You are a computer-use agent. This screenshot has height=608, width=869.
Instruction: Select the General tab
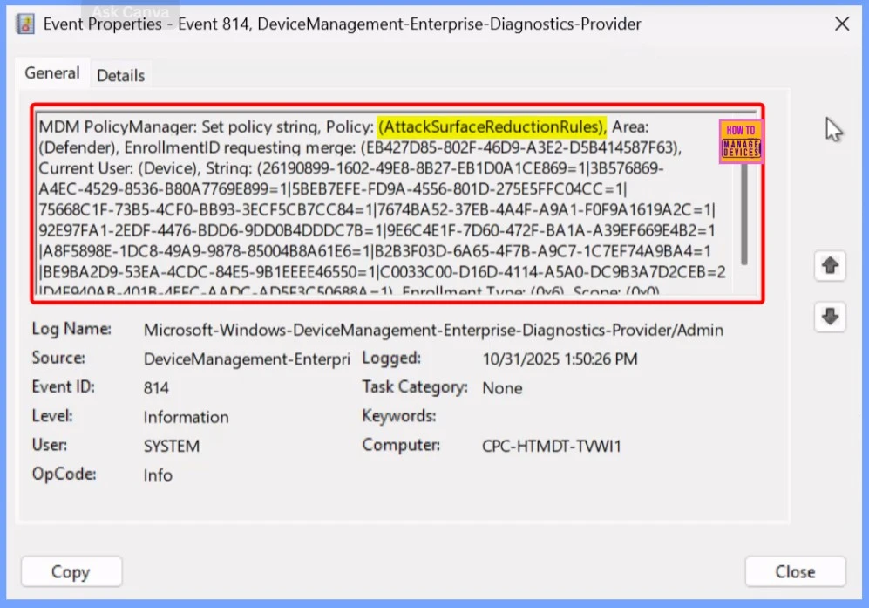coord(52,73)
